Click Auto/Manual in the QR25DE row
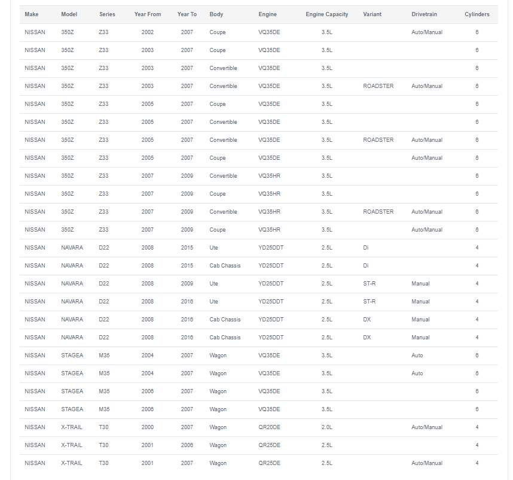This screenshot has width=513, height=480. click(427, 463)
